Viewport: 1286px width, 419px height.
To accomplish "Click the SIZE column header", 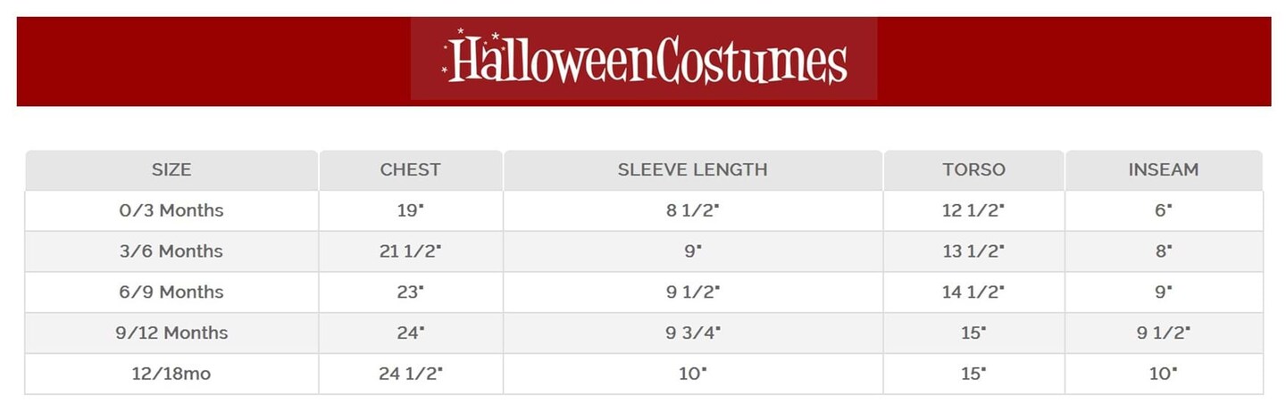I will coord(171,169).
